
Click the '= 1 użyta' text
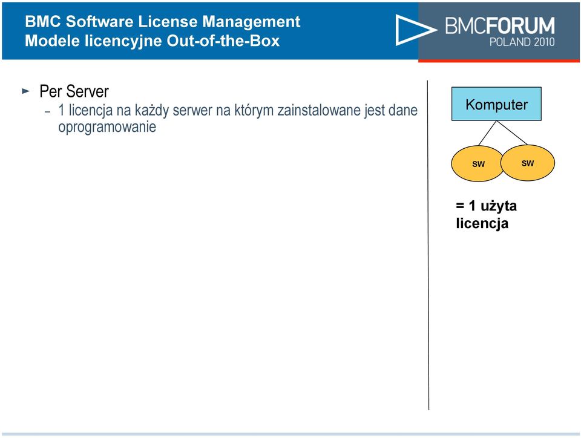coord(486,206)
